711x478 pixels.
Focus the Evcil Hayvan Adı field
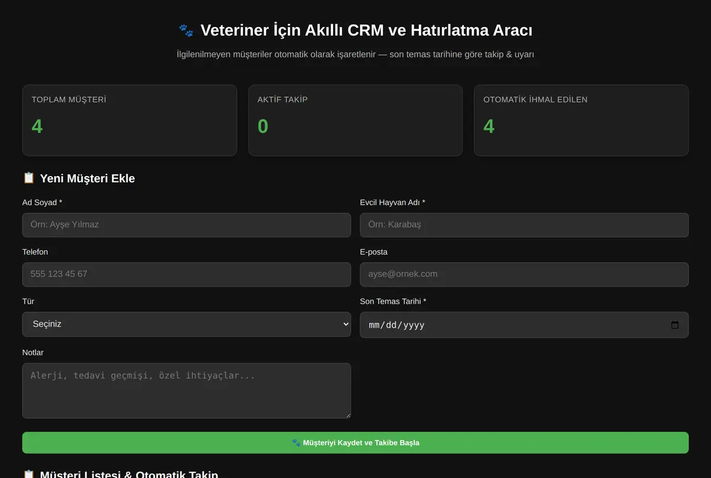tap(524, 225)
